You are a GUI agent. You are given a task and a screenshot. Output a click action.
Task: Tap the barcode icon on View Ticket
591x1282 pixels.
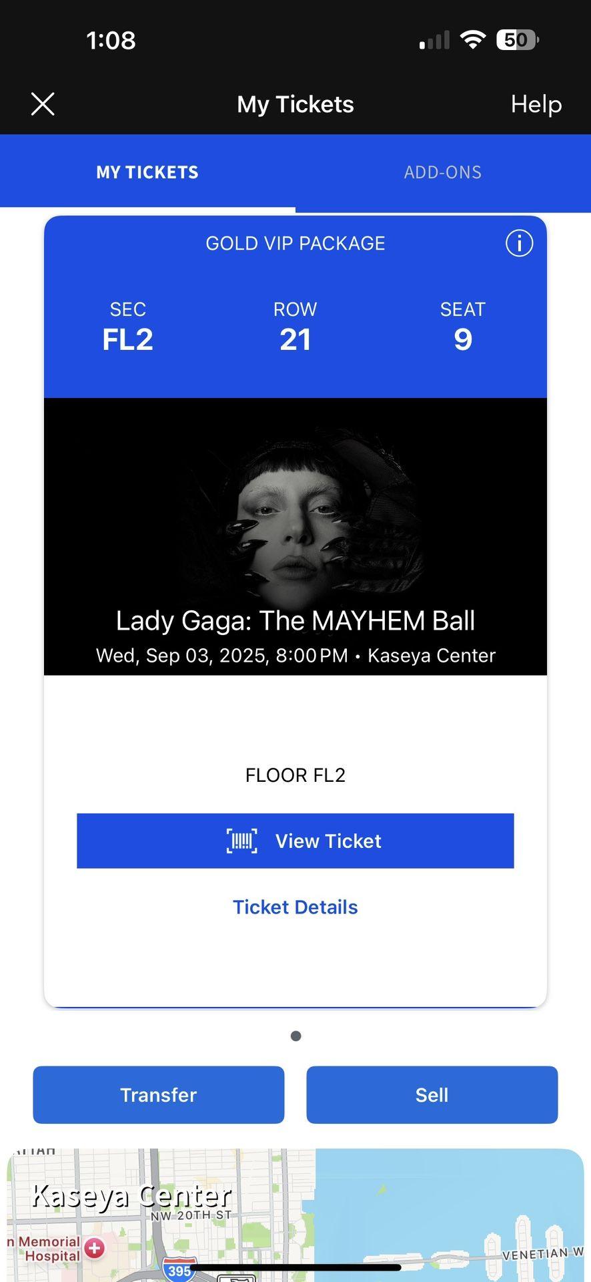[241, 841]
